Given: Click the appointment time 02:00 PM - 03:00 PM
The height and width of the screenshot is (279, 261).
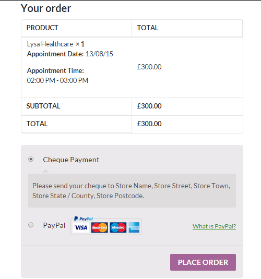Looking at the screenshot, I should tap(57, 80).
